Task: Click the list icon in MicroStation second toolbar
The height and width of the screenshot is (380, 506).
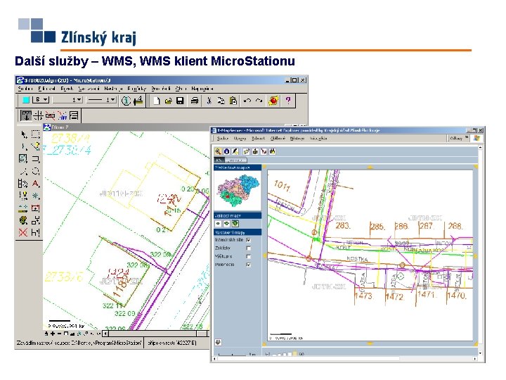Action: tap(74, 115)
